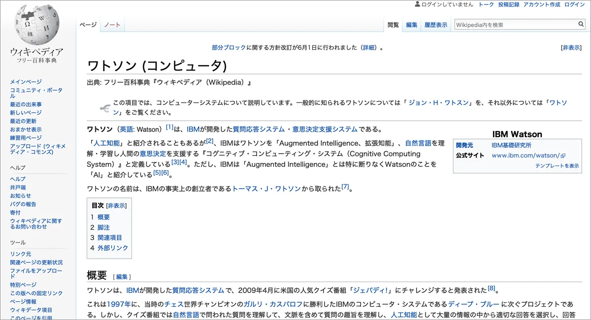
Task: Switch to the 閲覧 tab
Action: tap(393, 25)
